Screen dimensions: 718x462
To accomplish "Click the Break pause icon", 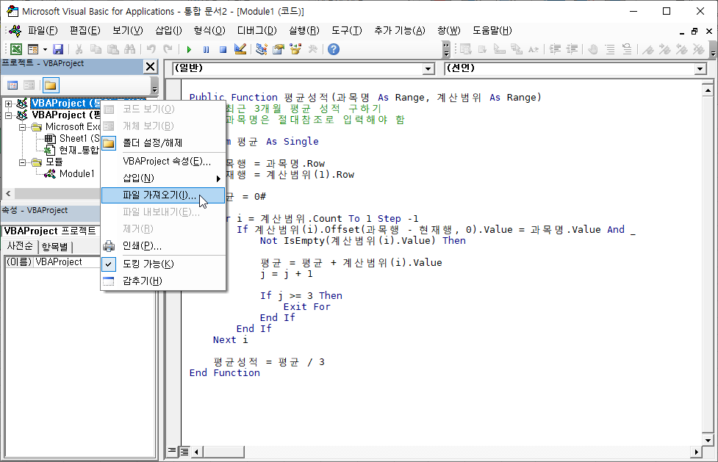I will (x=206, y=49).
